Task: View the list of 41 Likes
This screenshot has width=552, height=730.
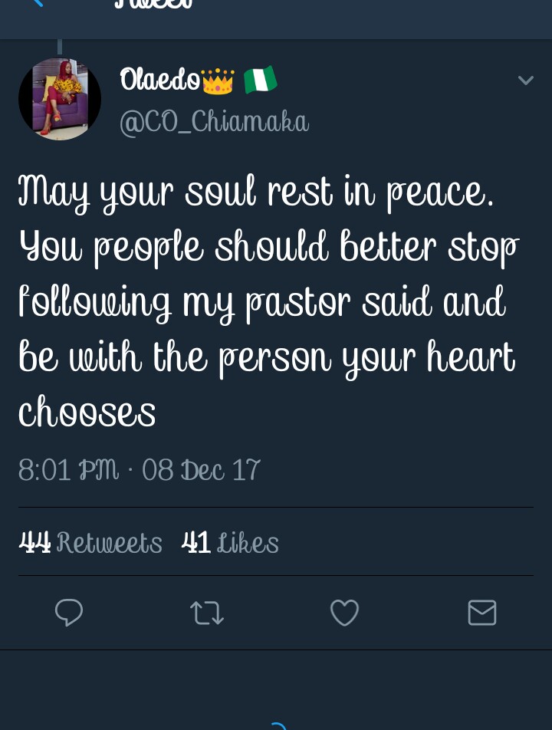Action: point(230,543)
